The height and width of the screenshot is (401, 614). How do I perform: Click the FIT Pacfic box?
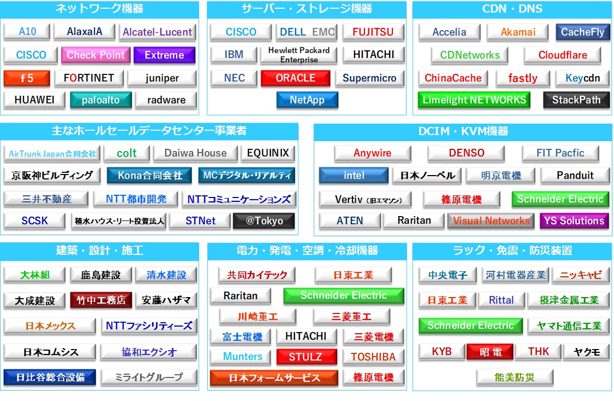pyautogui.click(x=560, y=154)
